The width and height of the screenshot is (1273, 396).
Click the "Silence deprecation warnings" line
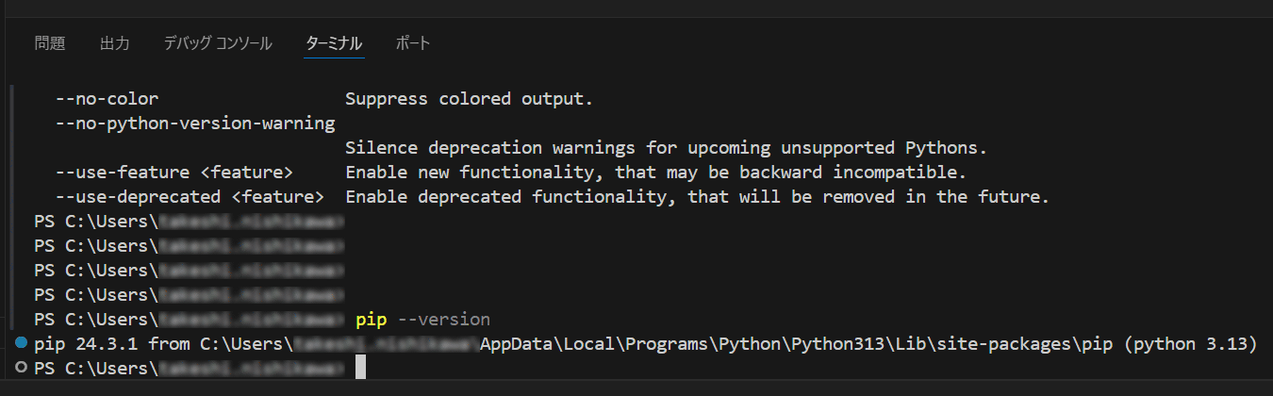coord(666,148)
